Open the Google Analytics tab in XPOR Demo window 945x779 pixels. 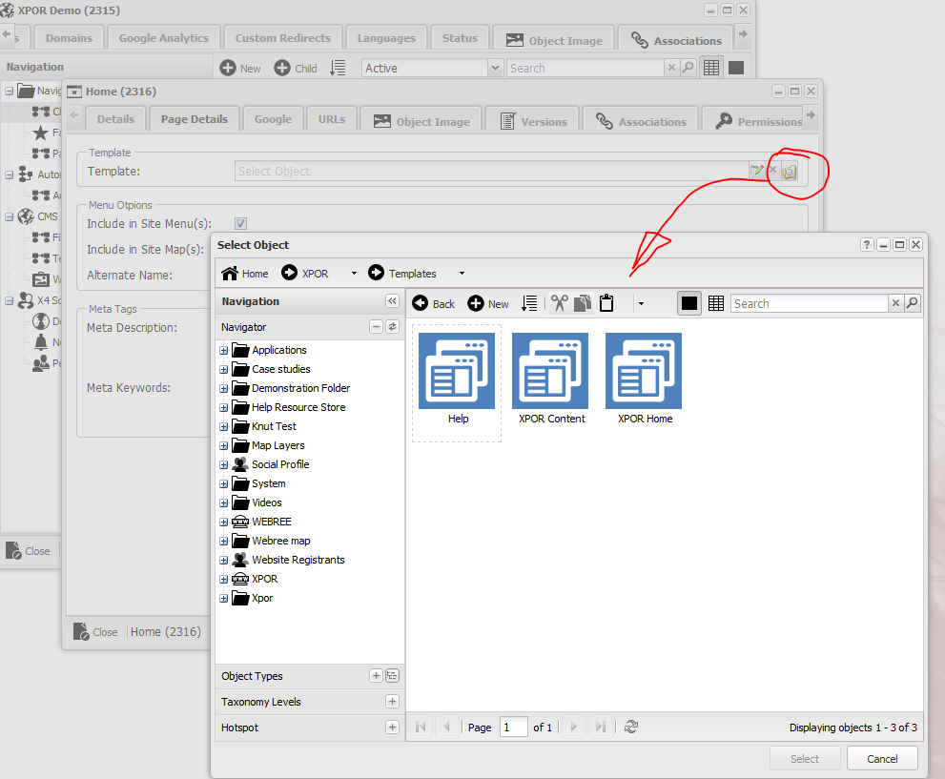[163, 38]
